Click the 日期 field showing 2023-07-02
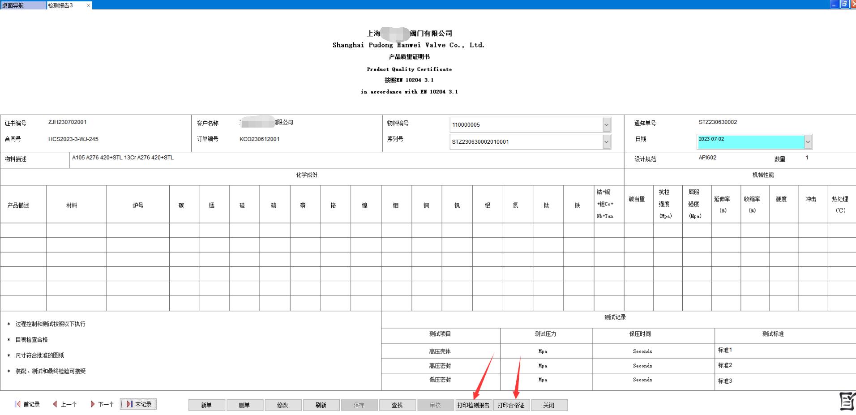This screenshot has height=415, width=856. pyautogui.click(x=750, y=141)
